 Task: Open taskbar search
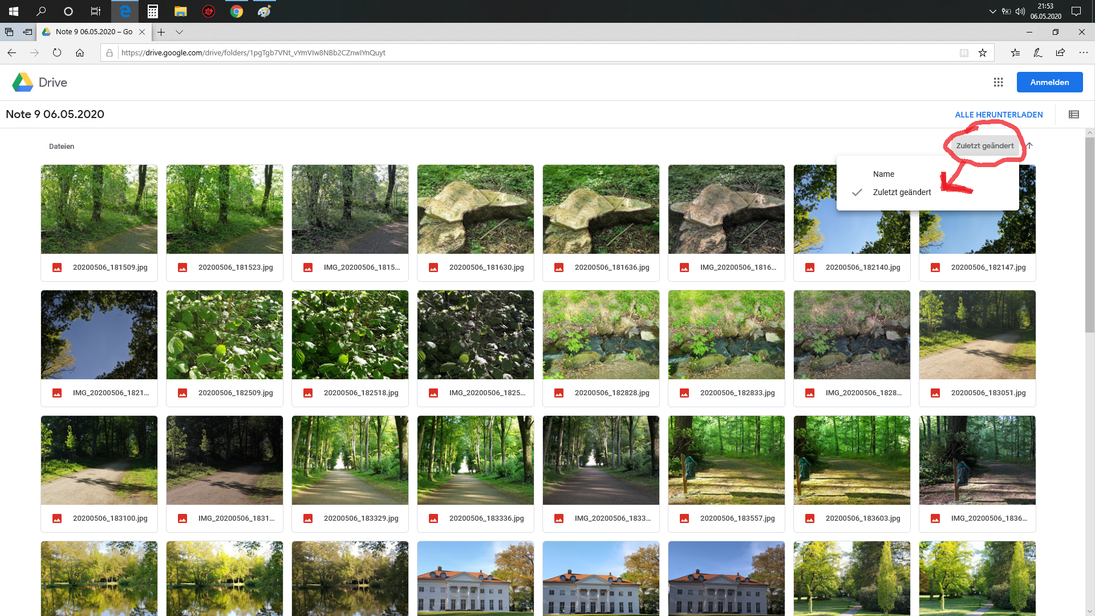[x=41, y=11]
